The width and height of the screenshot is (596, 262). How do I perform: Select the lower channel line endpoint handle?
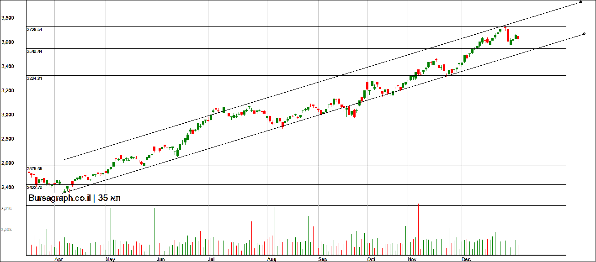click(584, 34)
